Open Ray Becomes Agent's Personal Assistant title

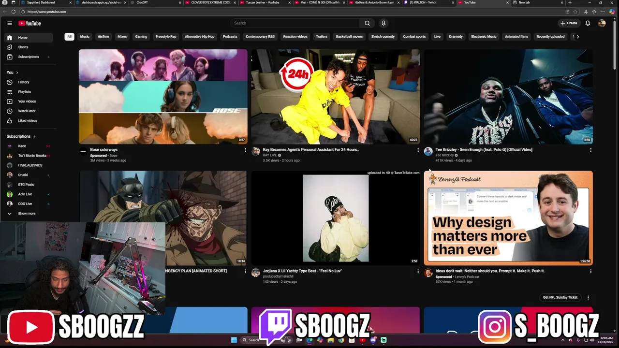coord(311,150)
